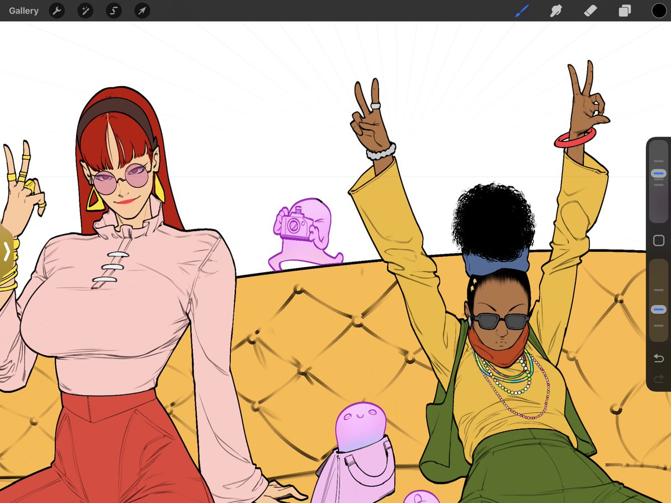
Task: Open the Selection tool
Action: [x=114, y=11]
